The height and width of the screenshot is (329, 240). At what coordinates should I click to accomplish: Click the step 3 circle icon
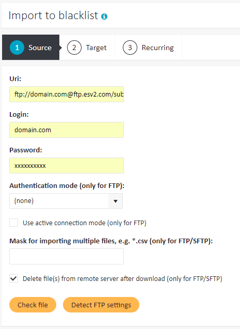[130, 48]
